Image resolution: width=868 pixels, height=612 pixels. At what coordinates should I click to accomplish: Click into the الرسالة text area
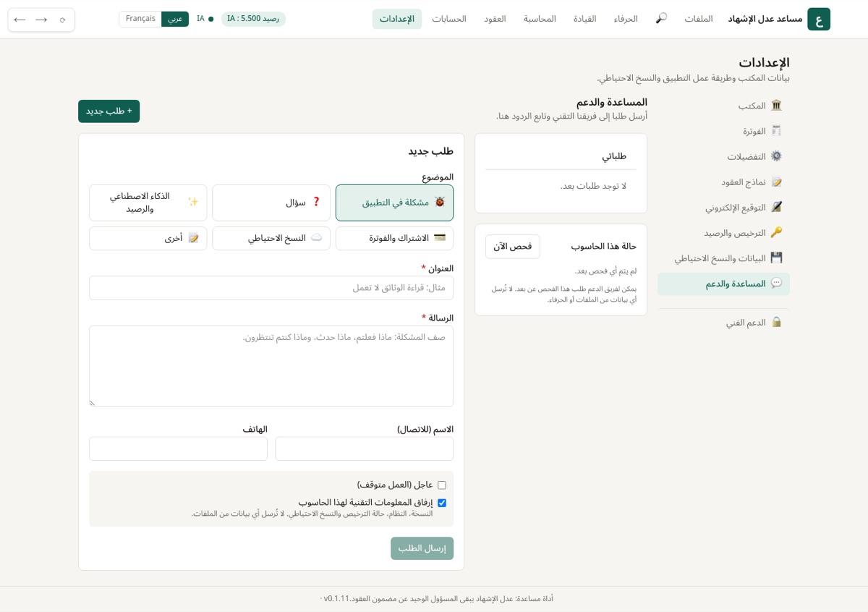point(271,366)
